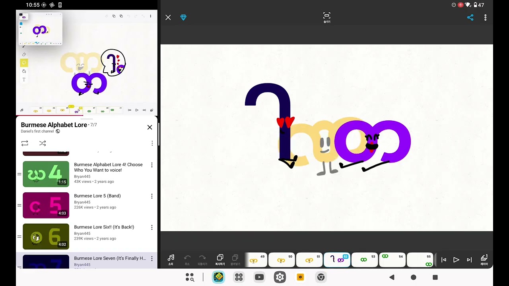Open Settings gear from the taskbar

pyautogui.click(x=280, y=277)
